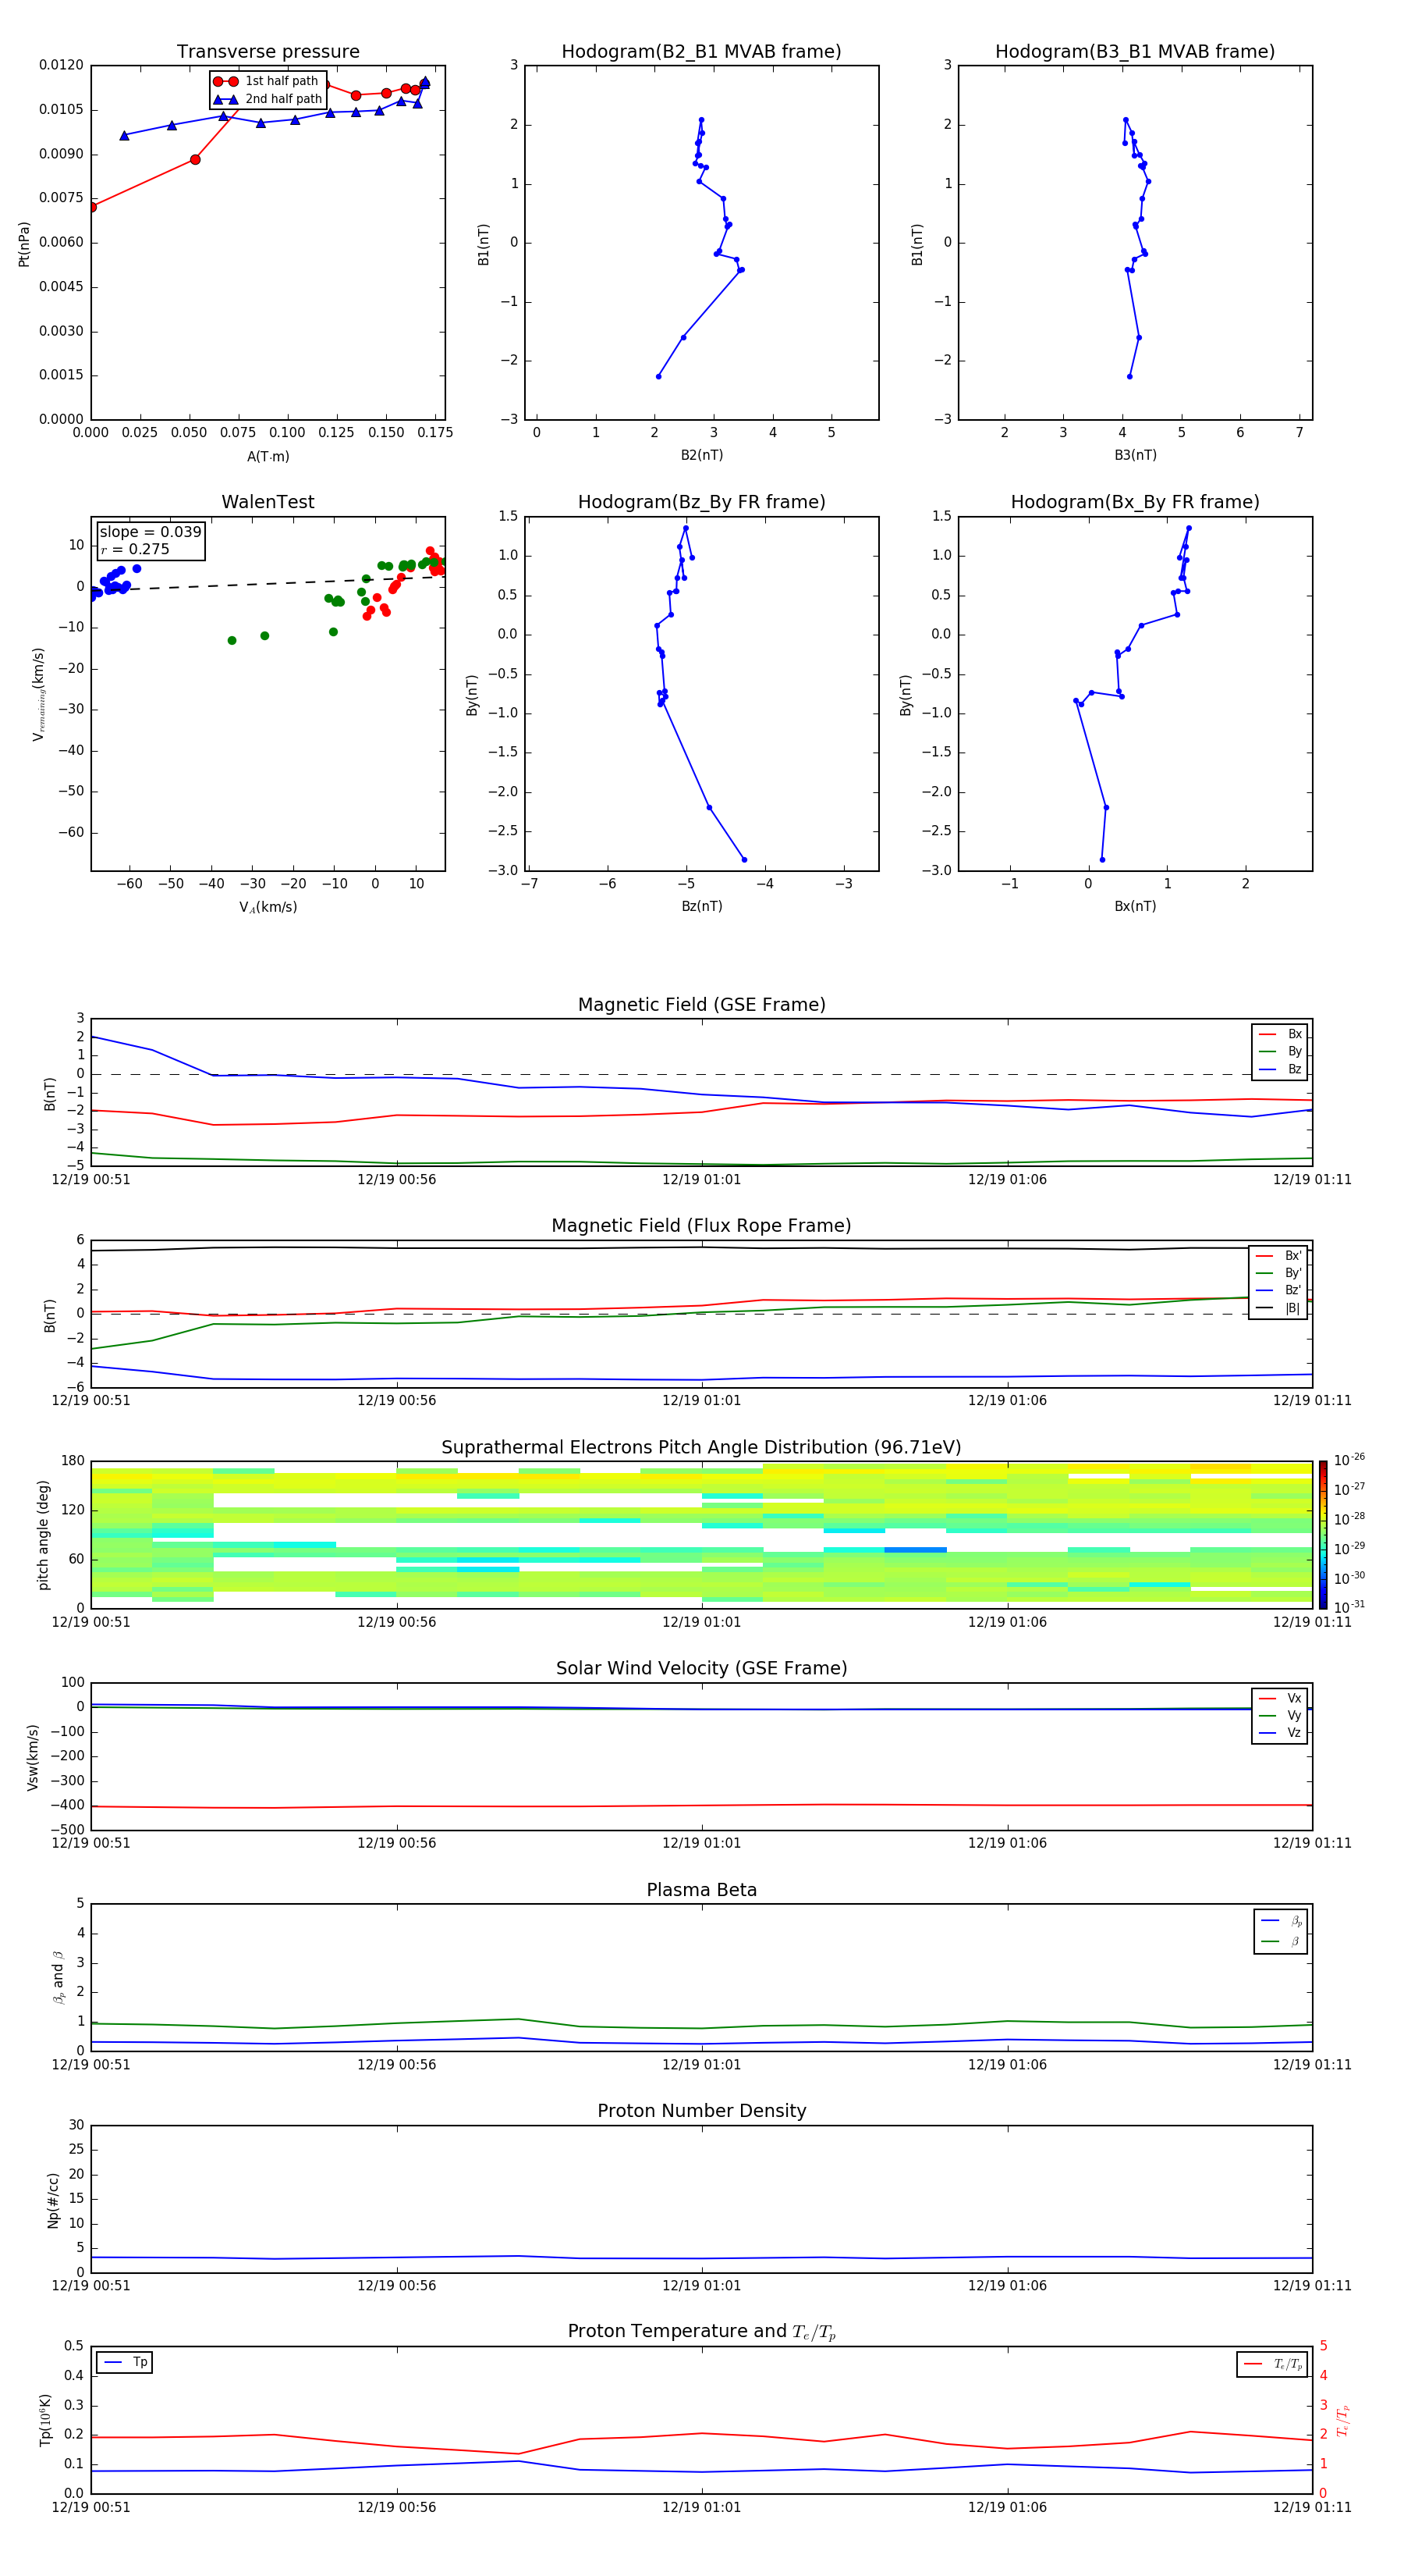Click the 'WalenTest' plot title
Screen dimensions: 1404x2576
click(268, 502)
